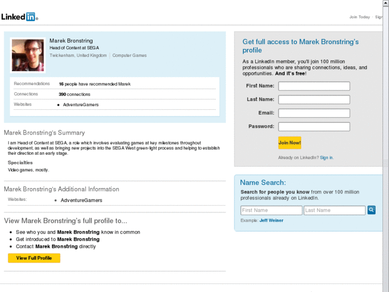Viewport: 389px width, 292px height.
Task: Open the Jeff Weiner example link
Action: tap(271, 220)
